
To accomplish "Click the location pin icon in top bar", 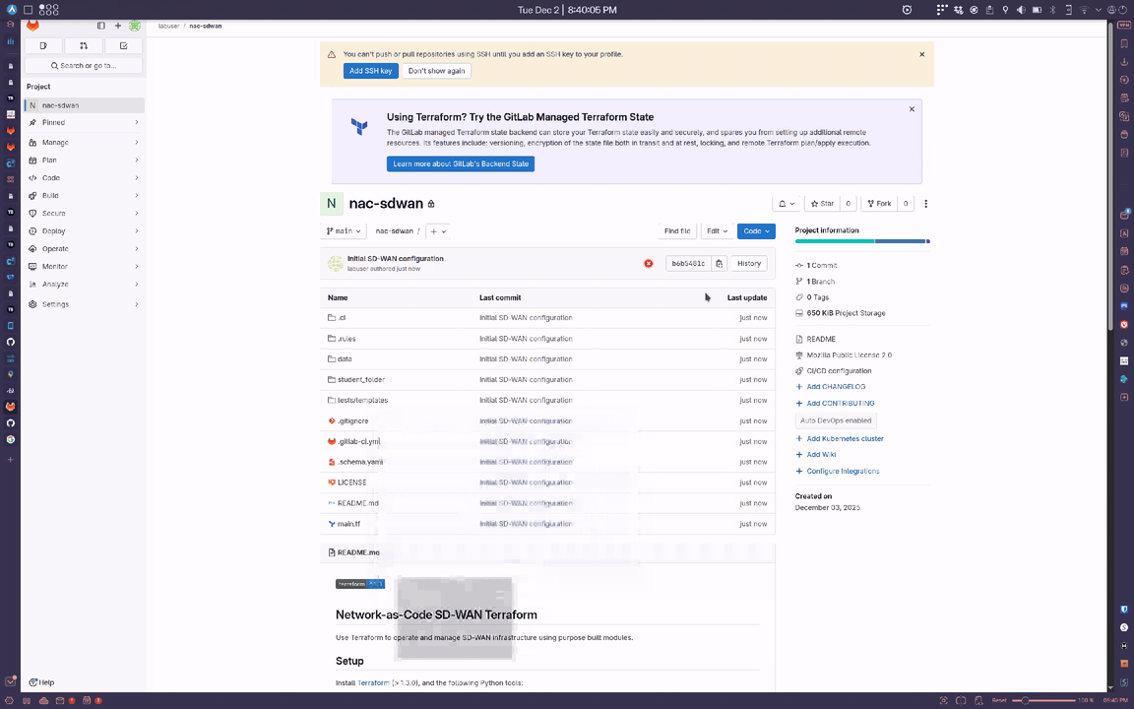I will (x=1005, y=10).
